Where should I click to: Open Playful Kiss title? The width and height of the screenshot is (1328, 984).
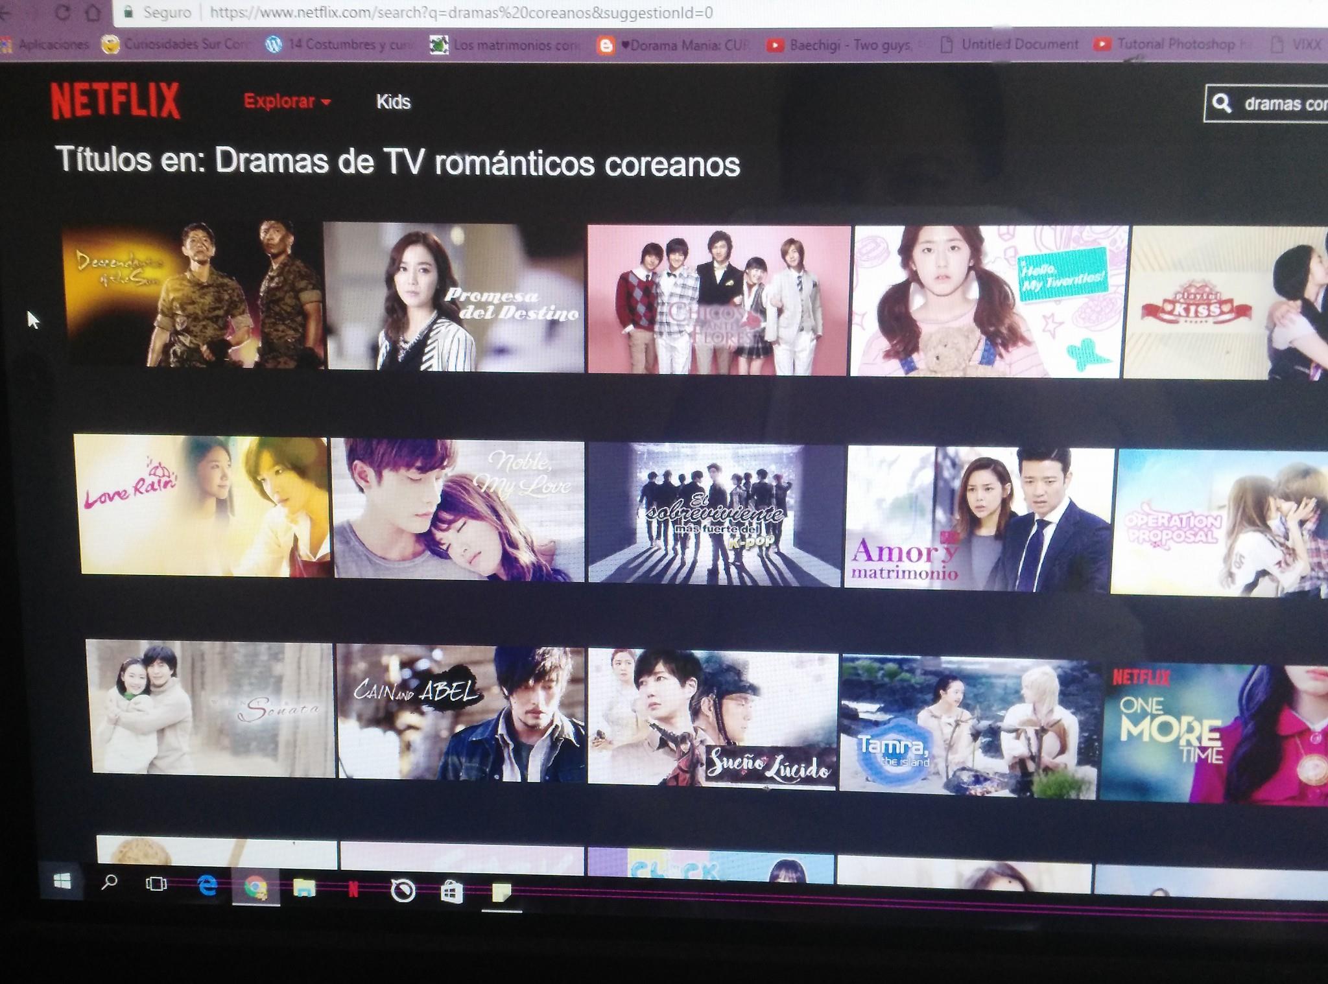(1226, 303)
